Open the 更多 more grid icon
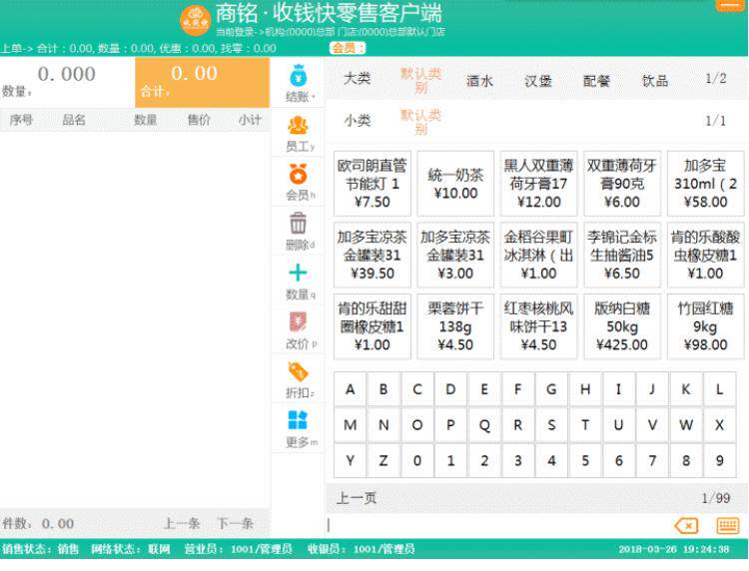This screenshot has width=749, height=571. click(298, 420)
